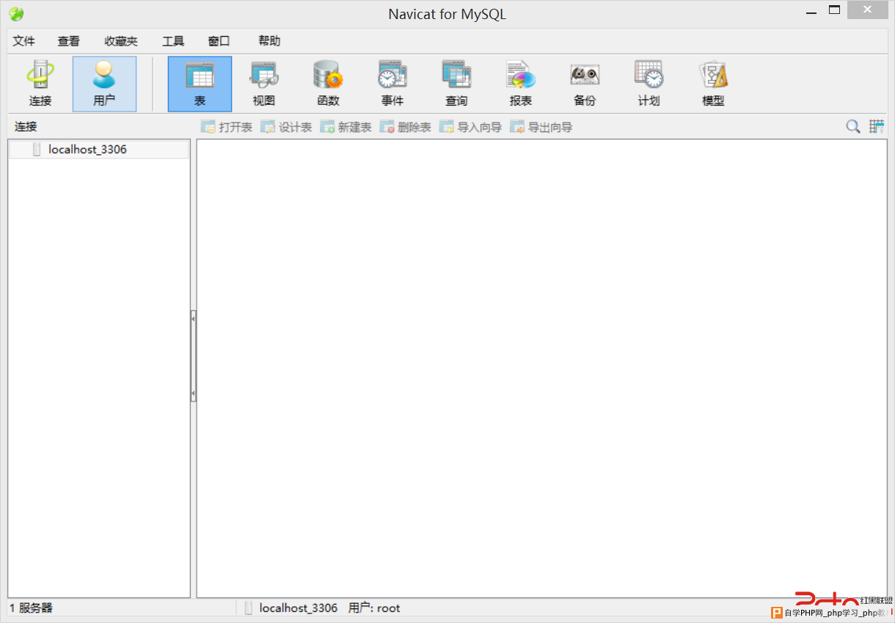The width and height of the screenshot is (895, 623).
Task: Click the "1 服务器" status bar text
Action: [x=31, y=608]
